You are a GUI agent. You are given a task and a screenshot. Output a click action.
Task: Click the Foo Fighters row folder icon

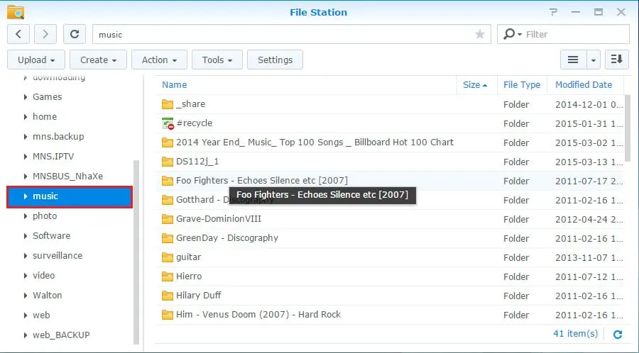167,181
